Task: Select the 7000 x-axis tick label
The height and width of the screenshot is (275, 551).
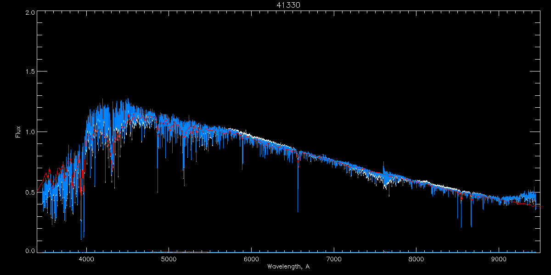Action: click(x=334, y=259)
